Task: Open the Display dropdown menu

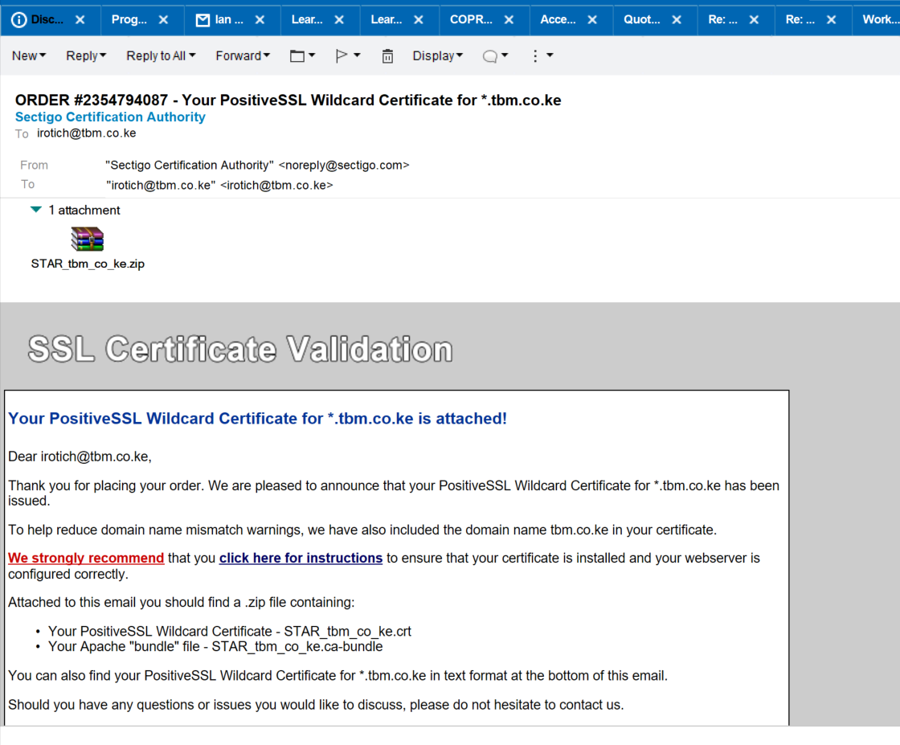Action: (x=438, y=55)
